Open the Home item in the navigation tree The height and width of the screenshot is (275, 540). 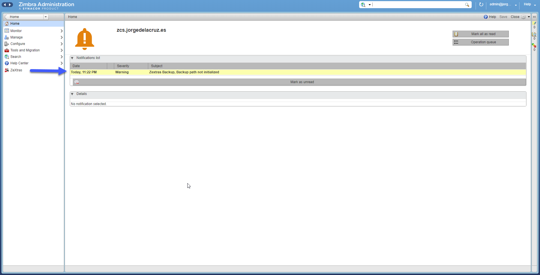(x=33, y=24)
